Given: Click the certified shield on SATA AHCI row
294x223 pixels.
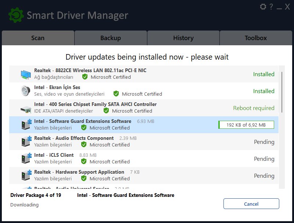Looking at the screenshot, I should coord(106,110).
